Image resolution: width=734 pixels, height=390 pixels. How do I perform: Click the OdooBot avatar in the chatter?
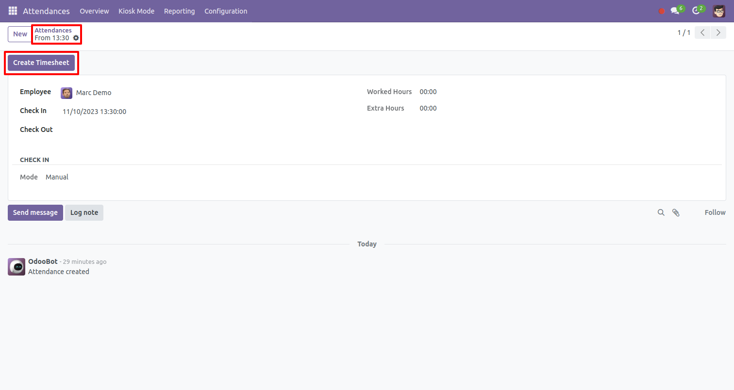[x=17, y=267]
